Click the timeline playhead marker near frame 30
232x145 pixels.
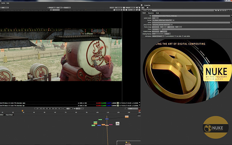(x=22, y=111)
